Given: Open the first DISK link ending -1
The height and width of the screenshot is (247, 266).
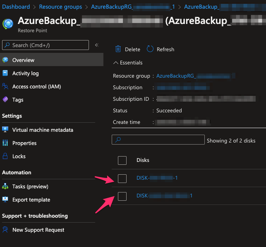Looking at the screenshot, I should pos(157,178).
